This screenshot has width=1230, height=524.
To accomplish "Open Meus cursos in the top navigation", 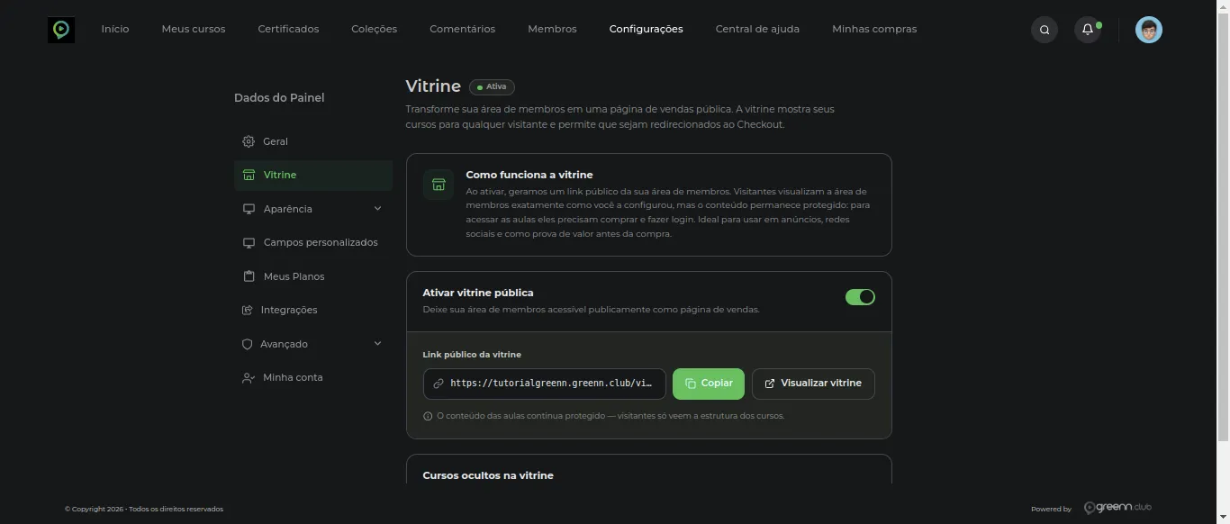I will (x=194, y=29).
